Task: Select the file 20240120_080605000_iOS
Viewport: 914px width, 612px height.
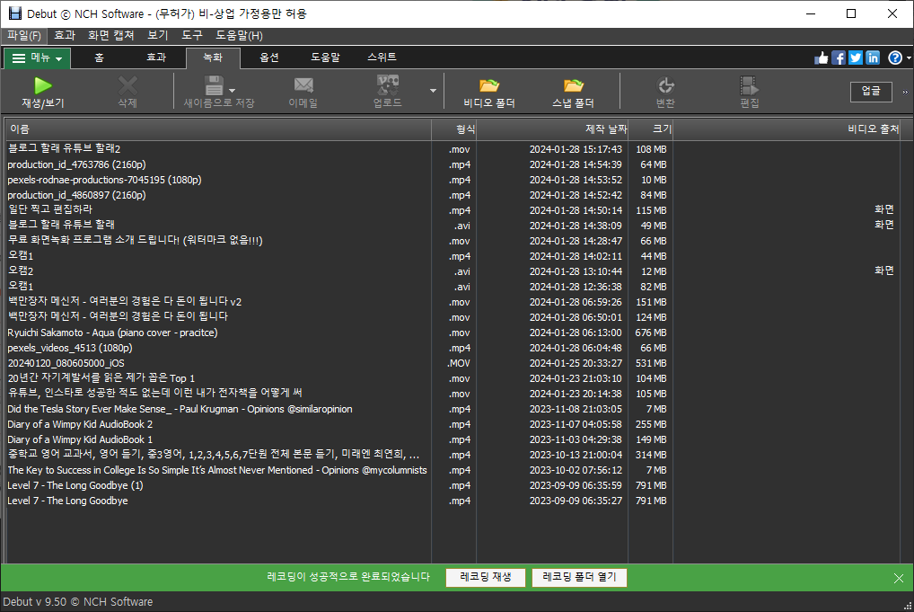Action: point(66,363)
